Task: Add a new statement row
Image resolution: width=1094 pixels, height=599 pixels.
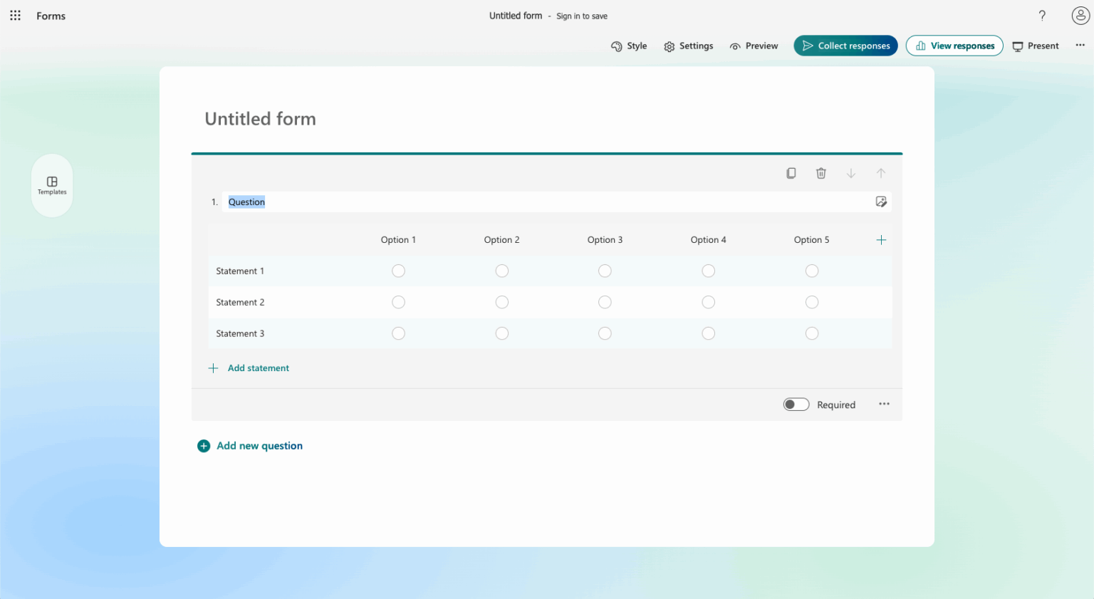Action: 249,368
